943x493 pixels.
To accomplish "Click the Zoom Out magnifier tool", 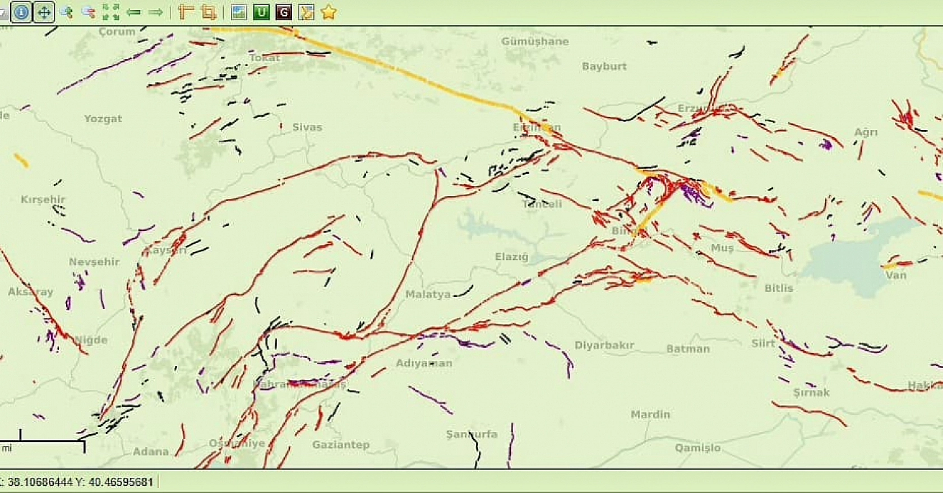I will tap(88, 12).
